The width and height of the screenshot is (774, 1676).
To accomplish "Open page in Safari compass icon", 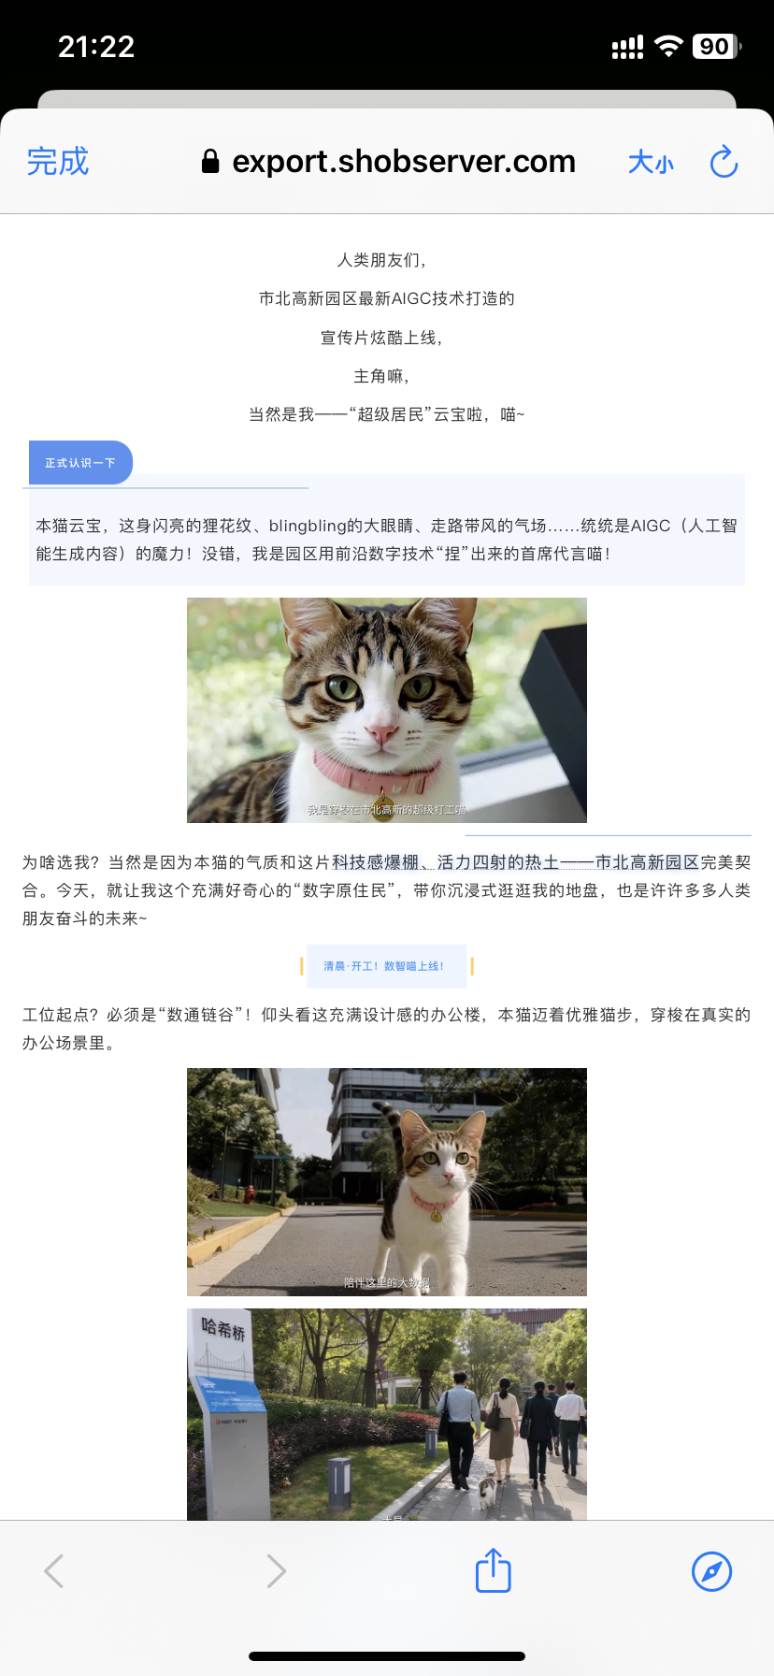I will (x=711, y=1571).
